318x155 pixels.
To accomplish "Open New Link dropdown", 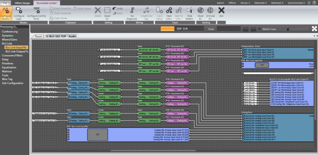I will 169,13.
